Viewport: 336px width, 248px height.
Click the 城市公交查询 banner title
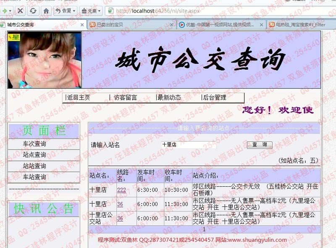(x=201, y=60)
